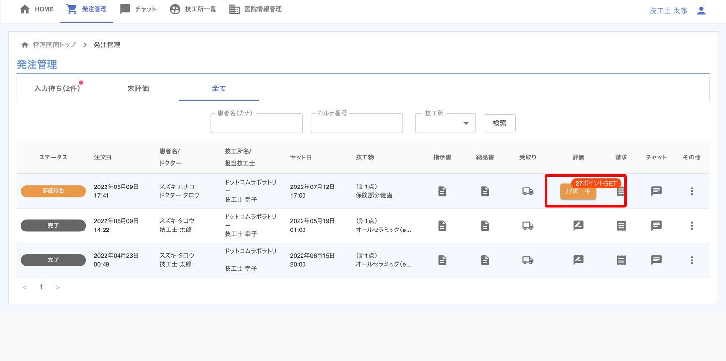The image size is (726, 361).
Task: Open delivery note icon in first order row
Action: [x=485, y=191]
